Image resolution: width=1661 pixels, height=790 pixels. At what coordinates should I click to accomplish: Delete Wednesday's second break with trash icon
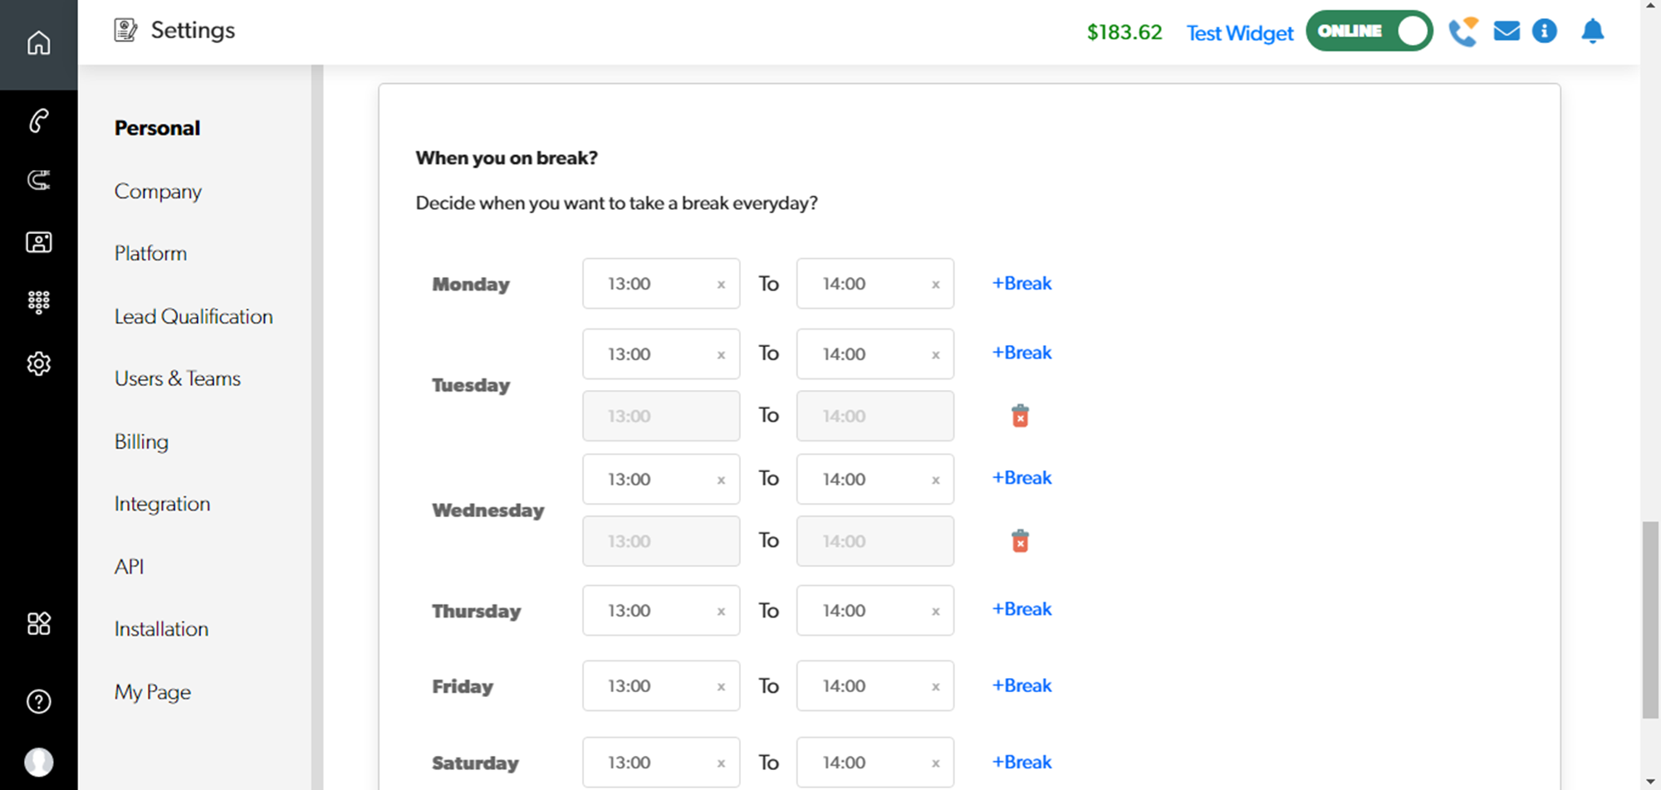tap(1020, 541)
